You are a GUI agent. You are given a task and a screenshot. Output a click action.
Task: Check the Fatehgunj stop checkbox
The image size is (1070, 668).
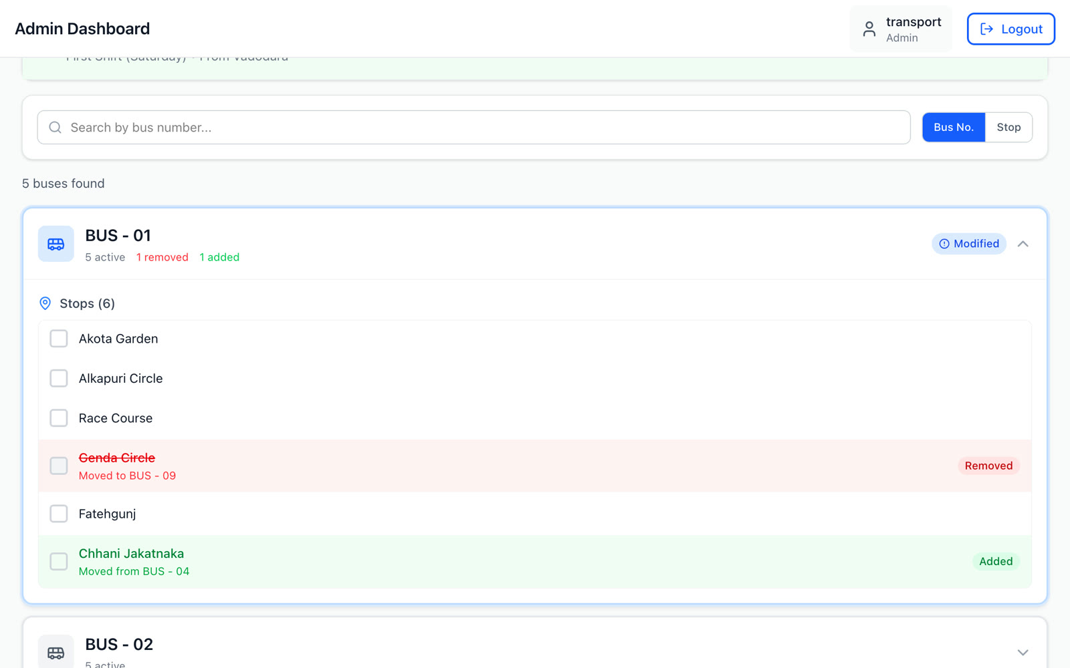(59, 514)
